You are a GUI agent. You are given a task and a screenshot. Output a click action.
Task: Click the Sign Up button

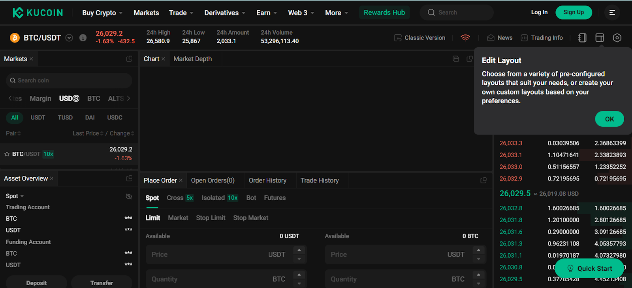coord(574,12)
